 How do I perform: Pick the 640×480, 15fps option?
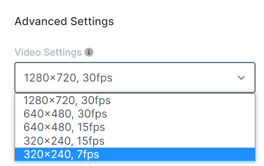tap(135, 128)
